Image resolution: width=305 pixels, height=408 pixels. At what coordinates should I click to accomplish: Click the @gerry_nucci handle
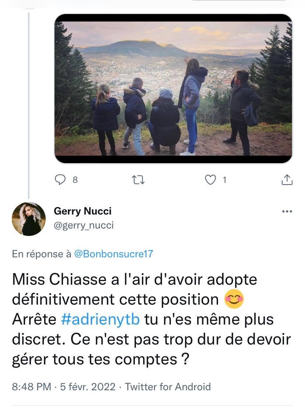pos(84,225)
